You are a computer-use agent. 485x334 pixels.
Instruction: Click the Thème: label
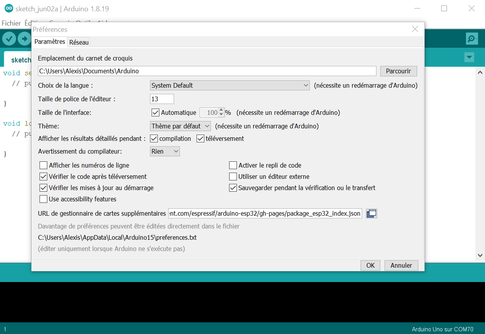pos(48,126)
